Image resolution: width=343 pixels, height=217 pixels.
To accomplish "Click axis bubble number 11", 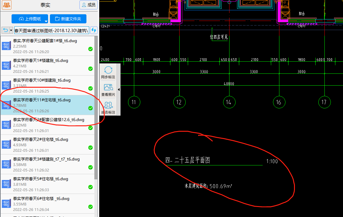I will (x=134, y=102).
